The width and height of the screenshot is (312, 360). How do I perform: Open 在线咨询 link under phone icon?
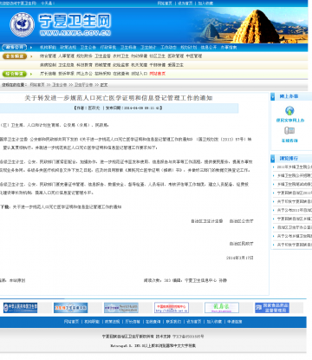[x=289, y=141]
